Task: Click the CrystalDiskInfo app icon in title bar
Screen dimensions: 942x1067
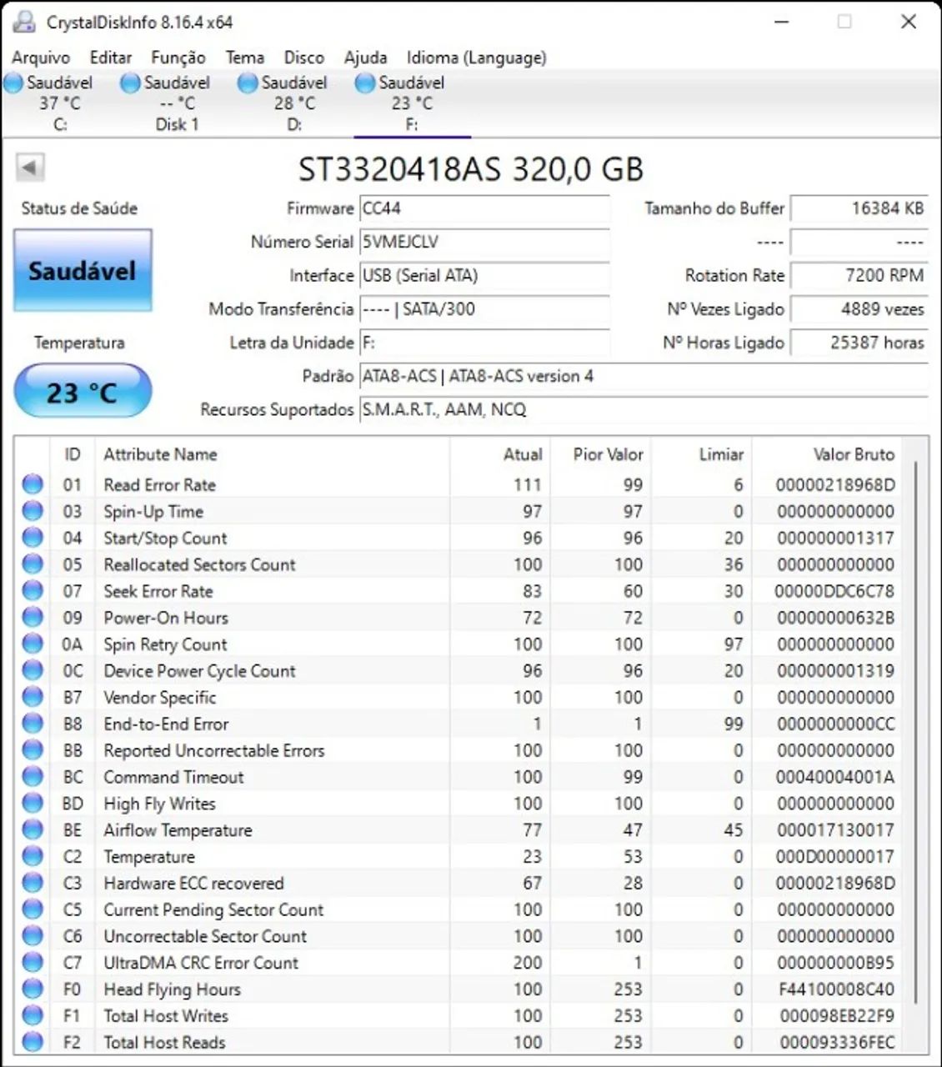Action: 24,22
